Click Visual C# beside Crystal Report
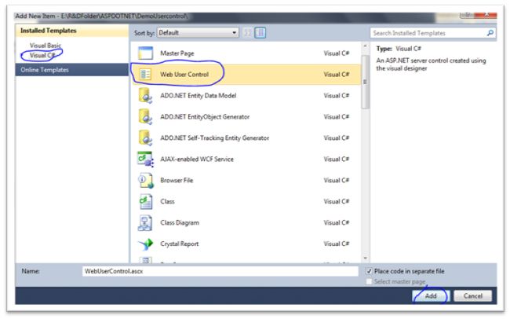Screen dimensions: 510x319 [x=337, y=244]
